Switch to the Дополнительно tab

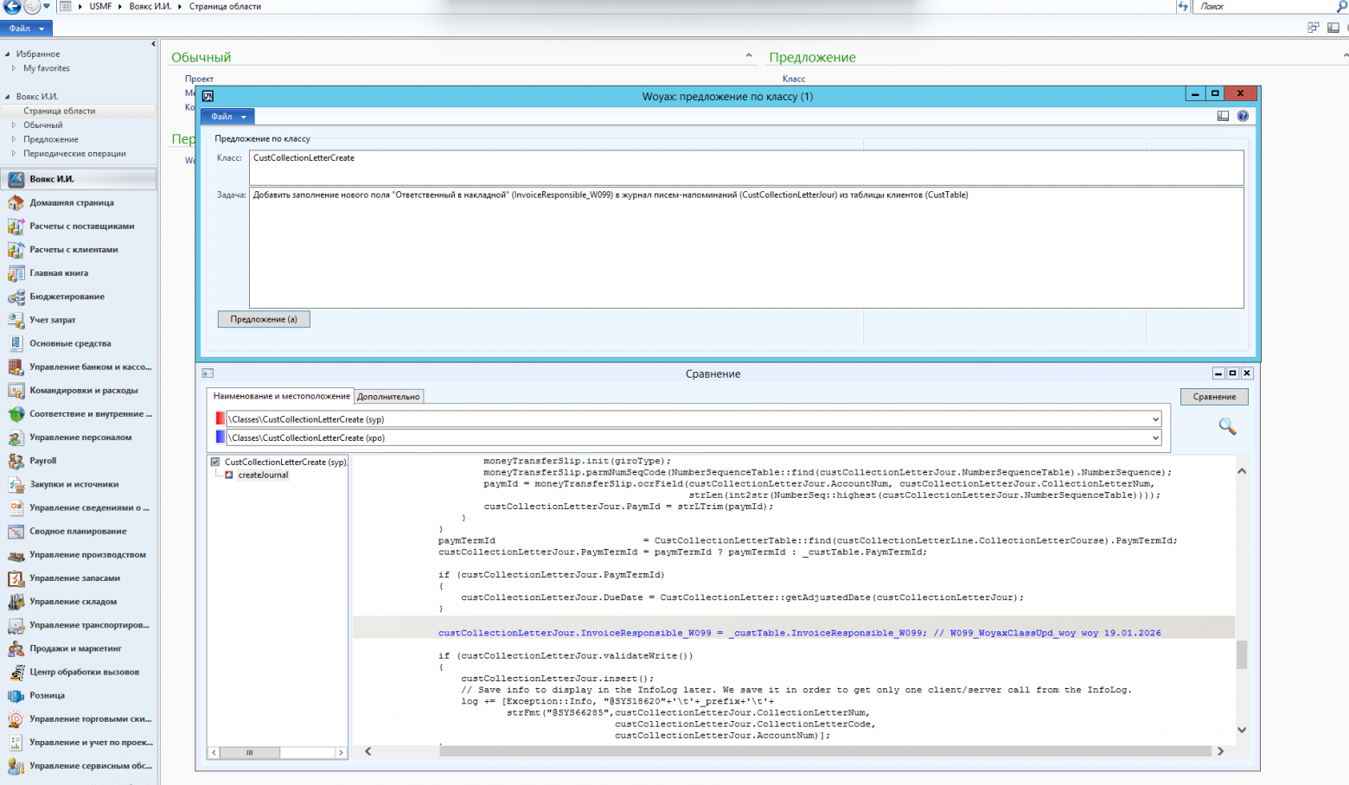point(388,397)
